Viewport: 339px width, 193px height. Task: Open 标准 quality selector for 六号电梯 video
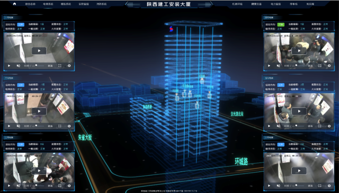coord(310,186)
